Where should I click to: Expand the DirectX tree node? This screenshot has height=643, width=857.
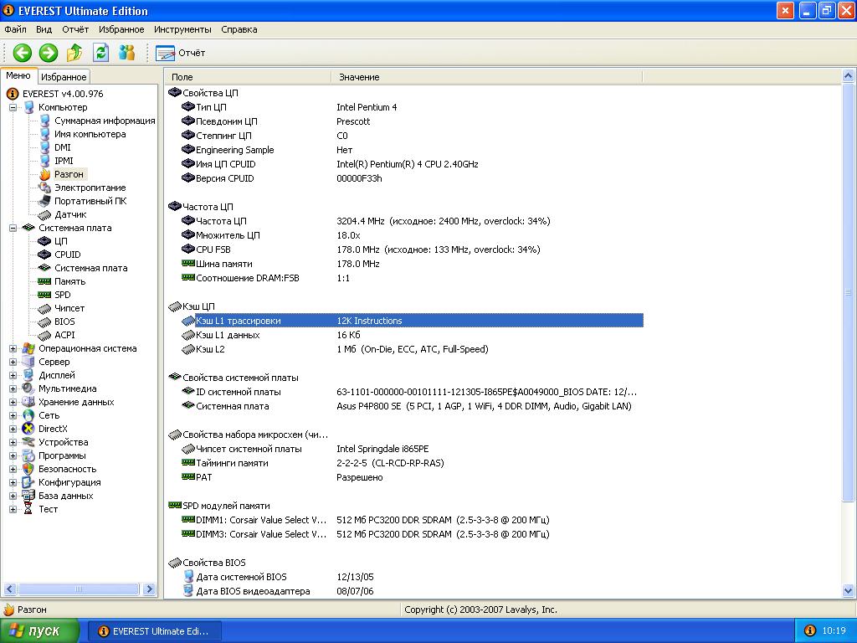coord(13,429)
